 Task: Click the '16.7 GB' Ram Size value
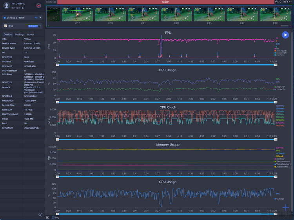pos(28,110)
